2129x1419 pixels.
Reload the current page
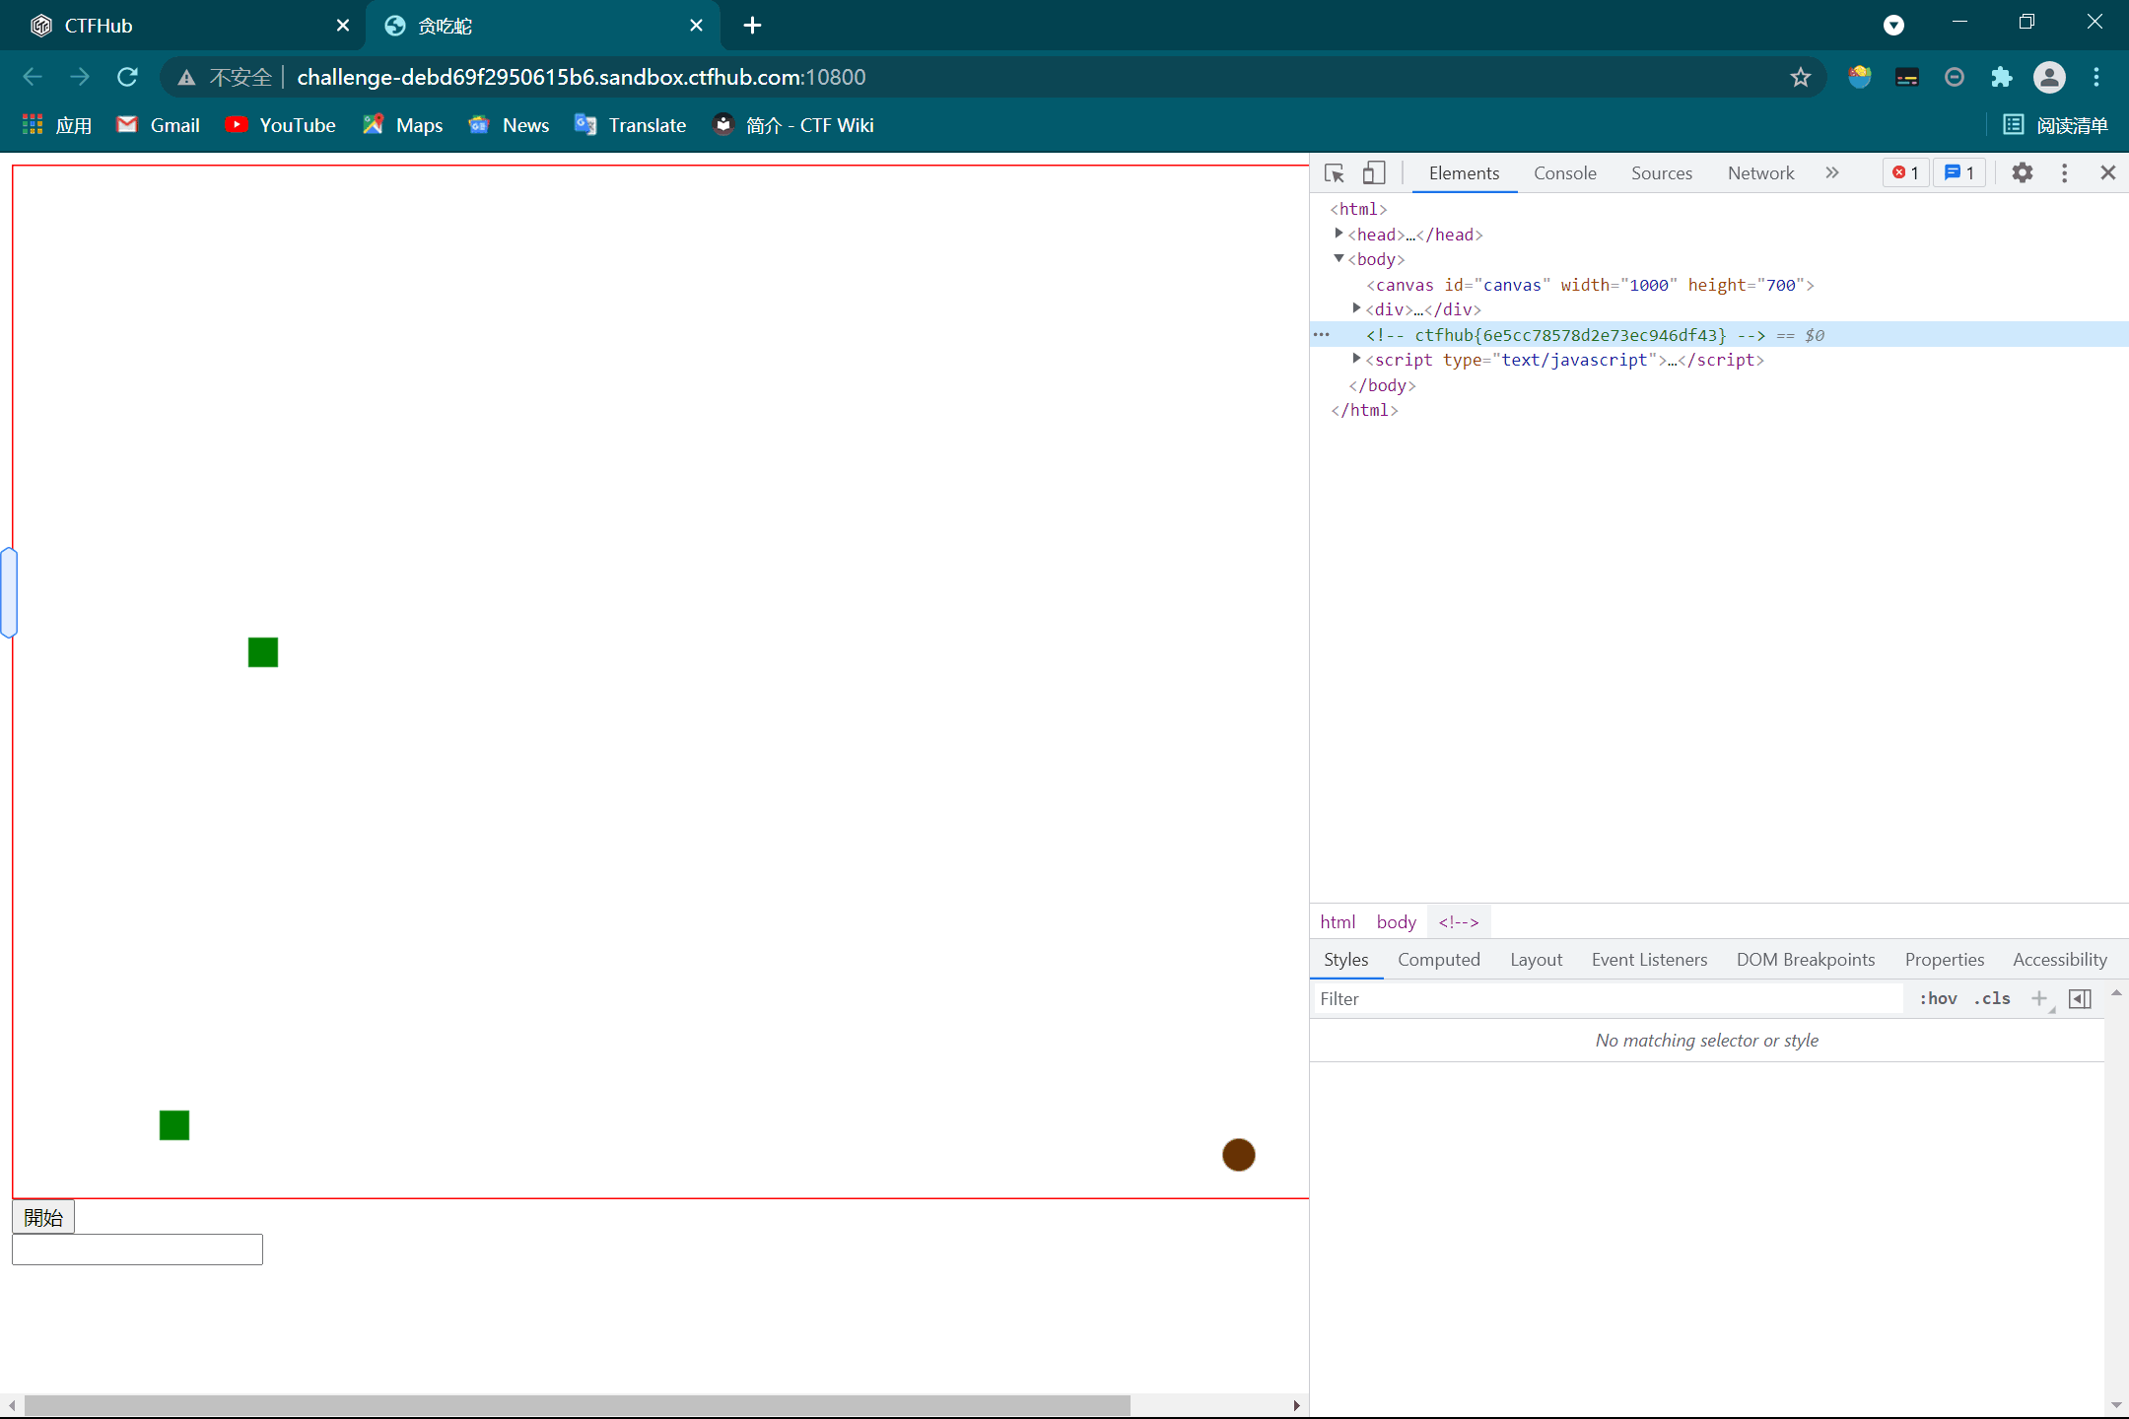tap(128, 77)
